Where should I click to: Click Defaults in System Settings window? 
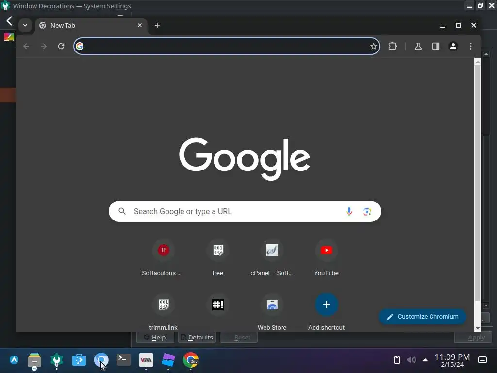click(197, 338)
